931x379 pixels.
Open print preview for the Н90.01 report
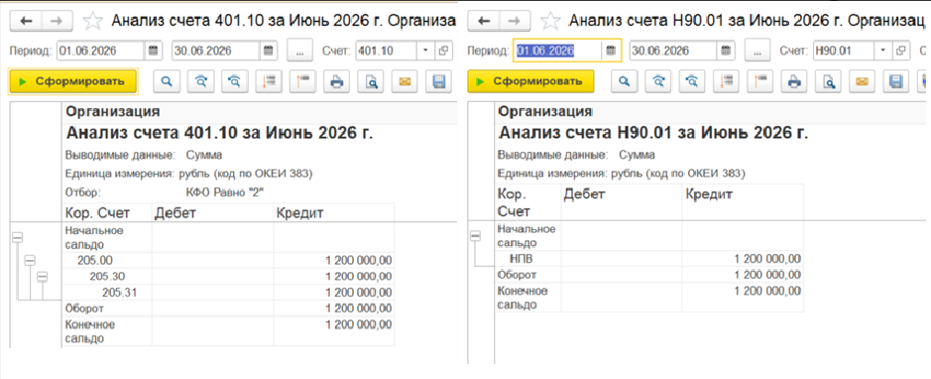tap(827, 82)
